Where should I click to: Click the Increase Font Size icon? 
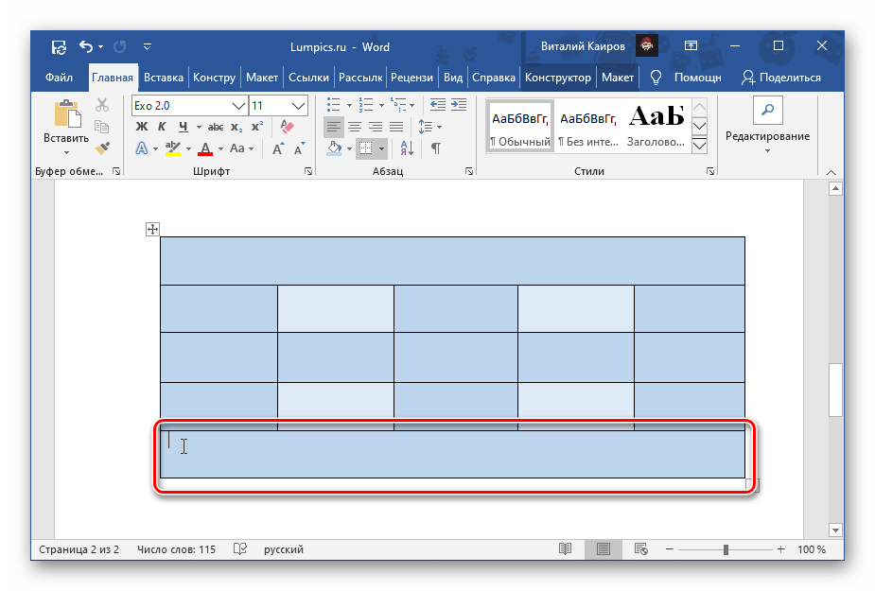278,148
